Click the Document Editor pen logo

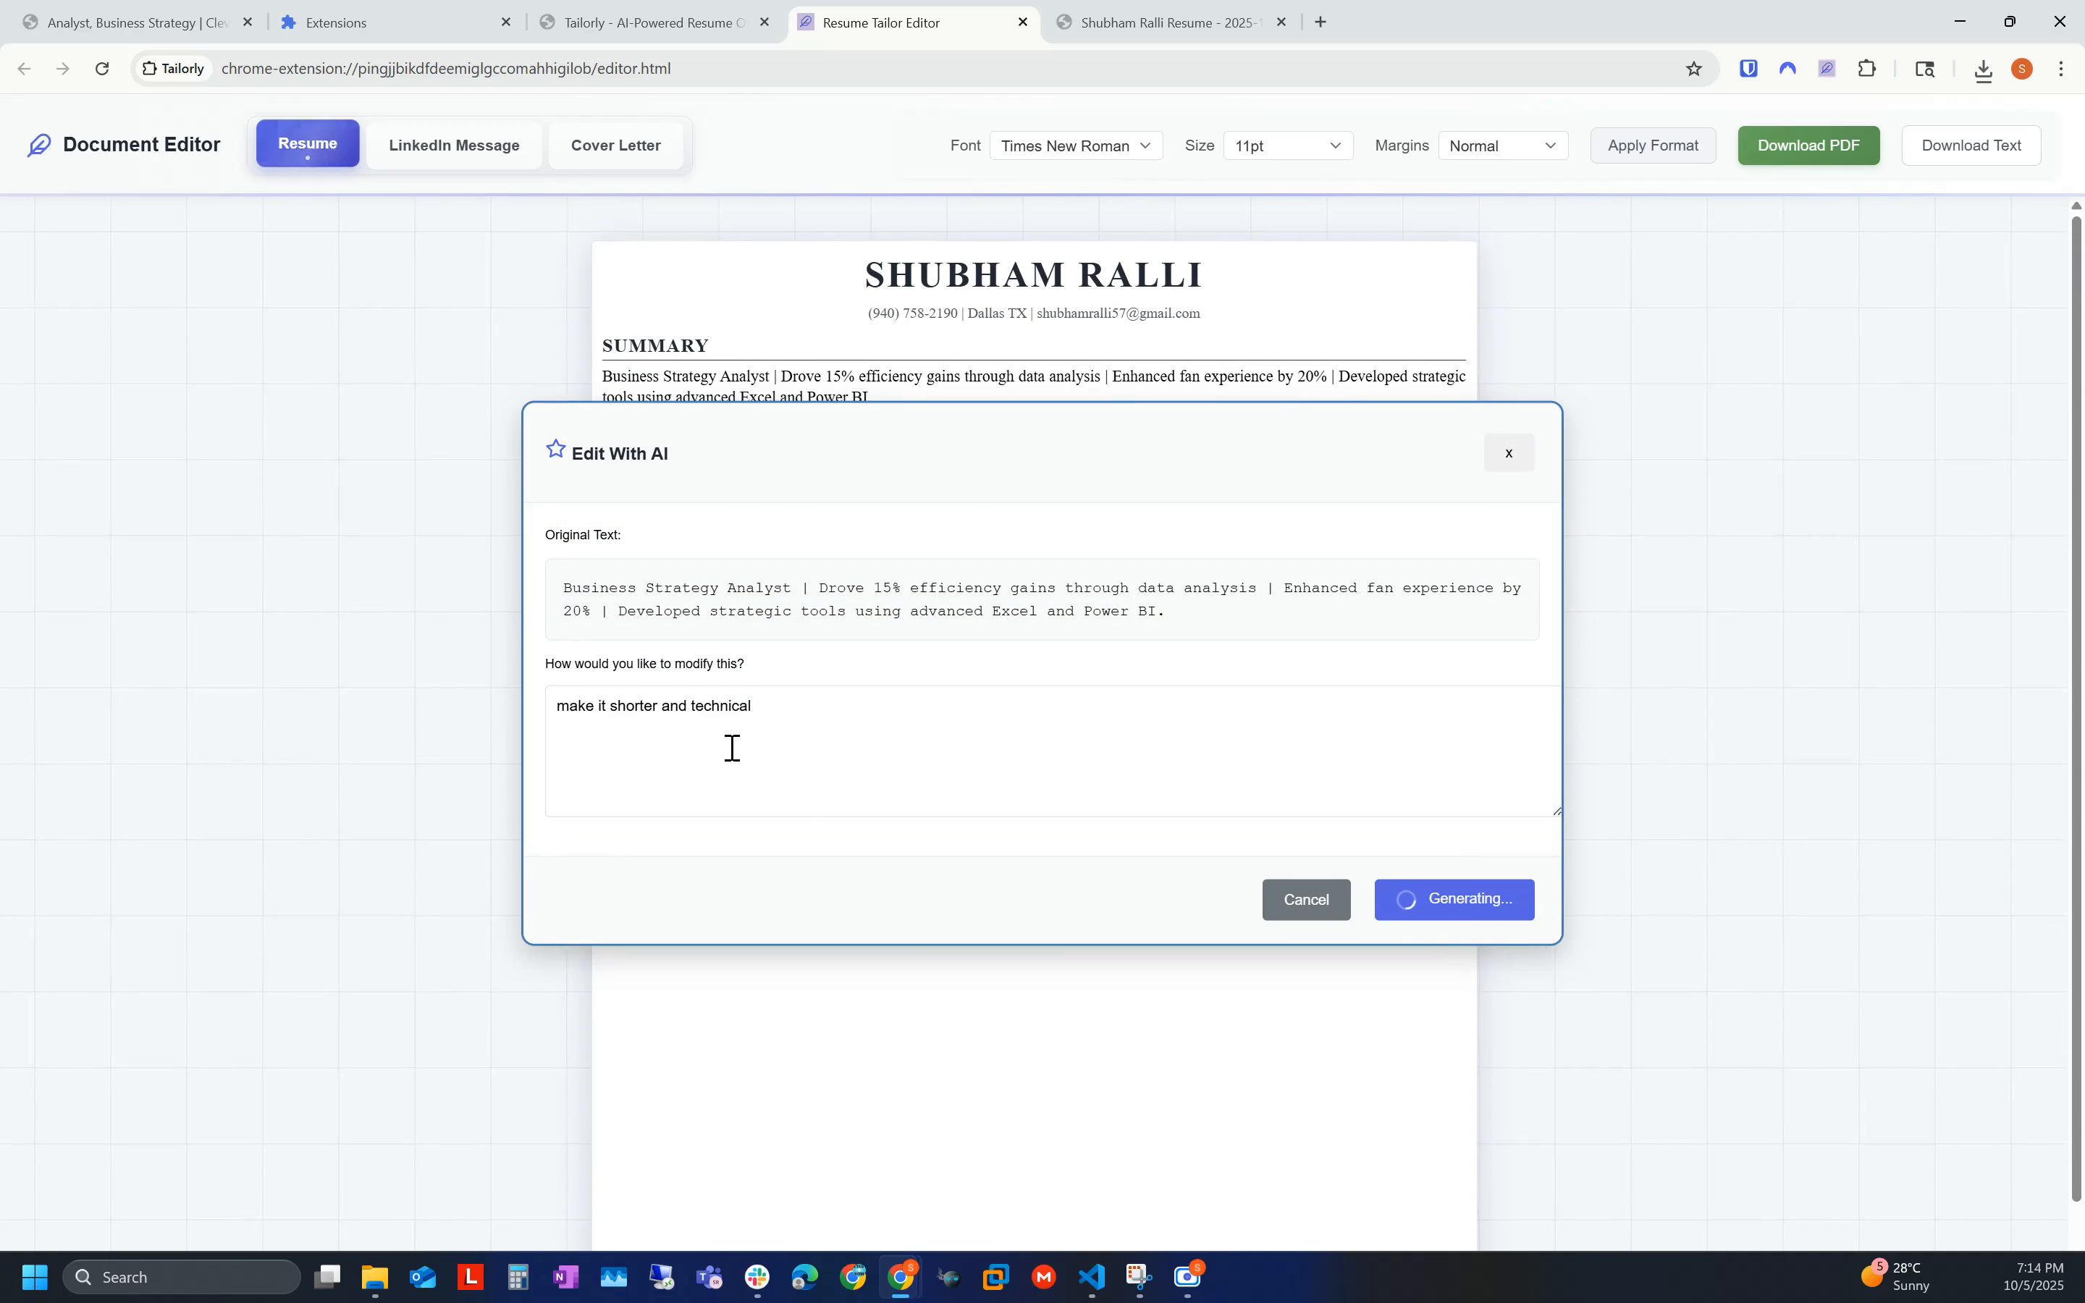pyautogui.click(x=40, y=144)
